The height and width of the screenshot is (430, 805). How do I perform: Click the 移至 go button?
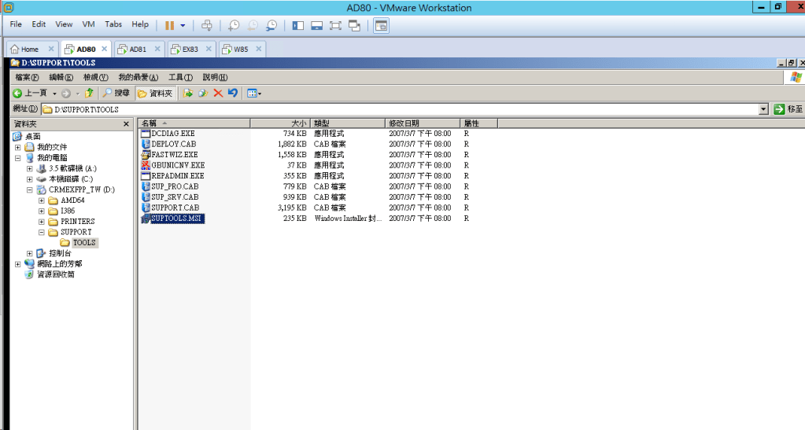(788, 109)
